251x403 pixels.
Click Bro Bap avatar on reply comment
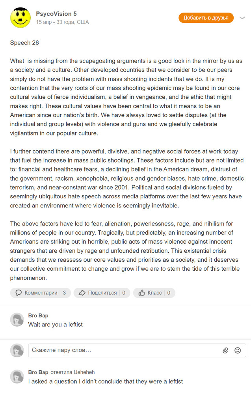click(x=17, y=377)
